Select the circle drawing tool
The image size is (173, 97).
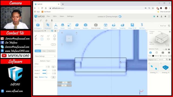point(55,36)
